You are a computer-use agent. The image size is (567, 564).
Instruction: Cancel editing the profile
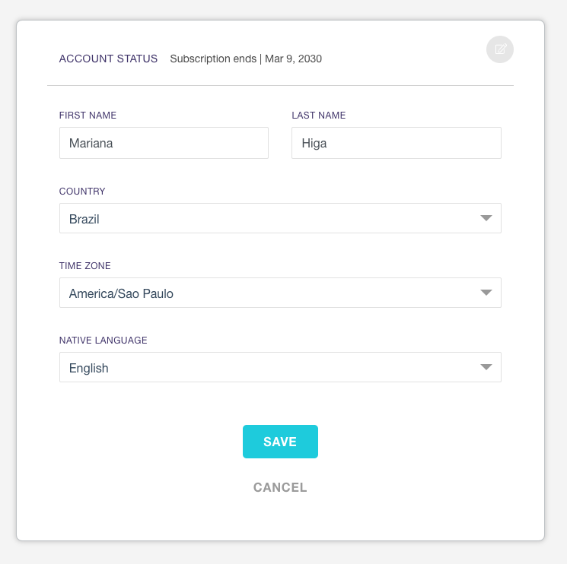click(280, 487)
